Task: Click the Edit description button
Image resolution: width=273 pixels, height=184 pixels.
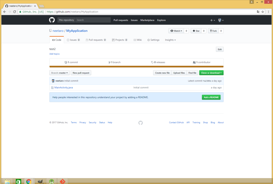Action: [x=220, y=49]
